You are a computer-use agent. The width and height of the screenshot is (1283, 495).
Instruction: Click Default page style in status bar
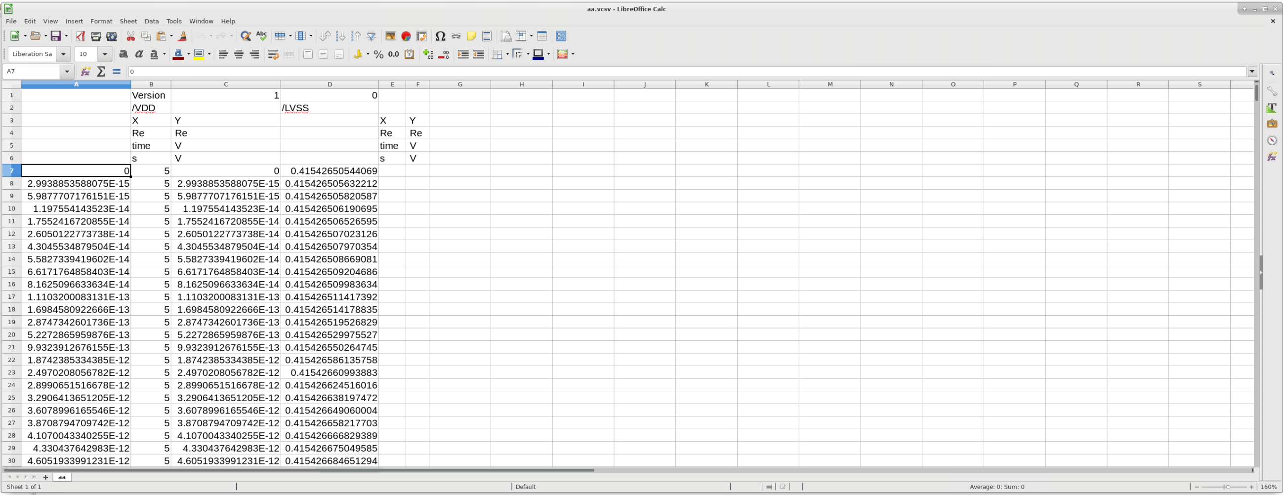(526, 487)
